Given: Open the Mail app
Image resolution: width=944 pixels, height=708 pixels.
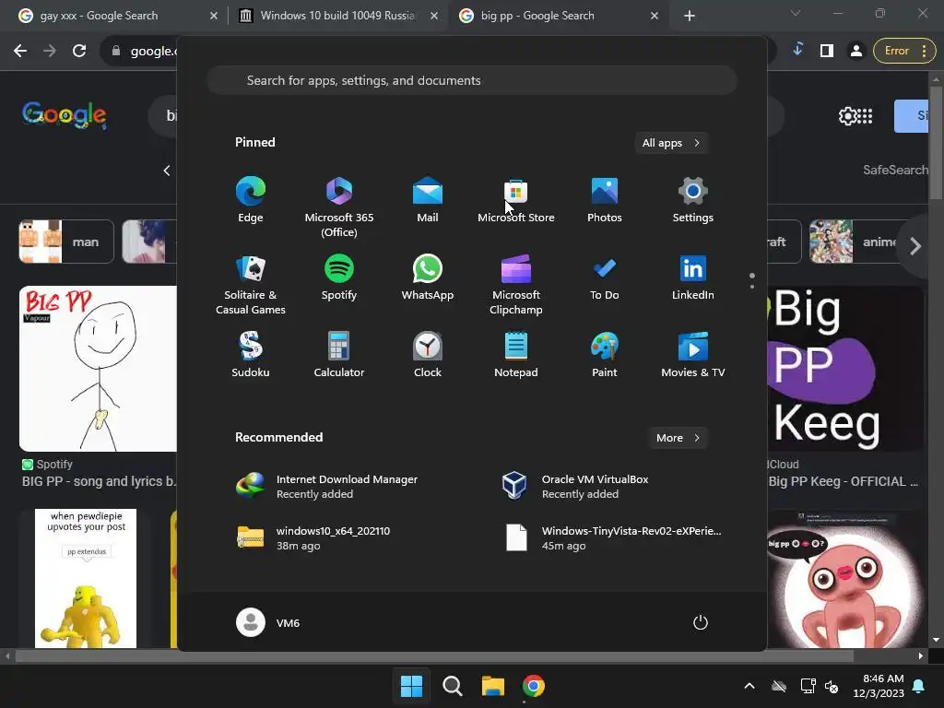Looking at the screenshot, I should tap(428, 200).
